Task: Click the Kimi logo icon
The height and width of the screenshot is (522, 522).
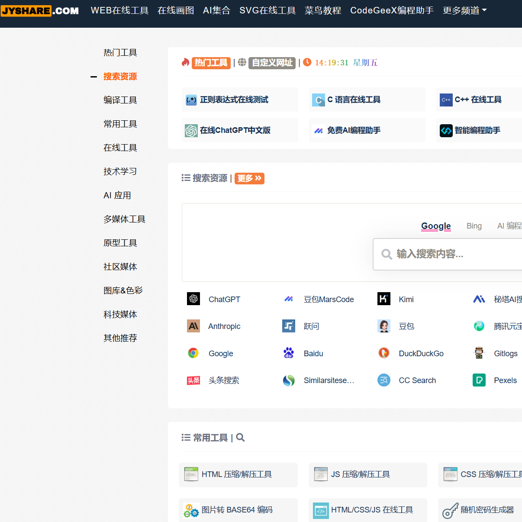Action: point(384,299)
